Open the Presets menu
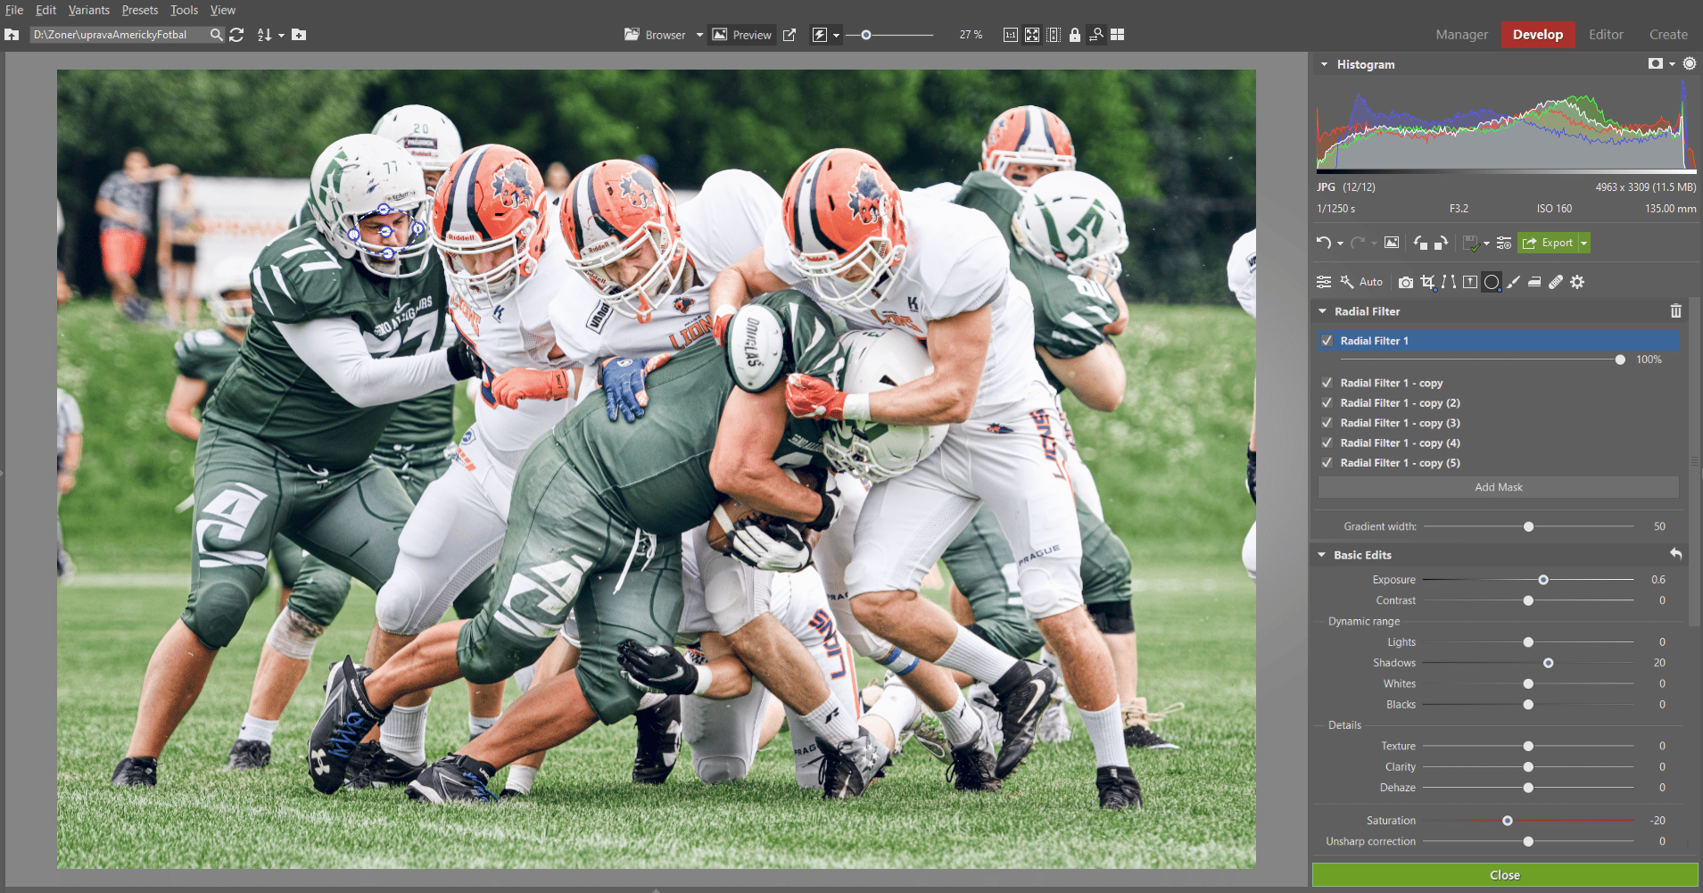Screen dimensions: 1703x893 pyautogui.click(x=139, y=10)
